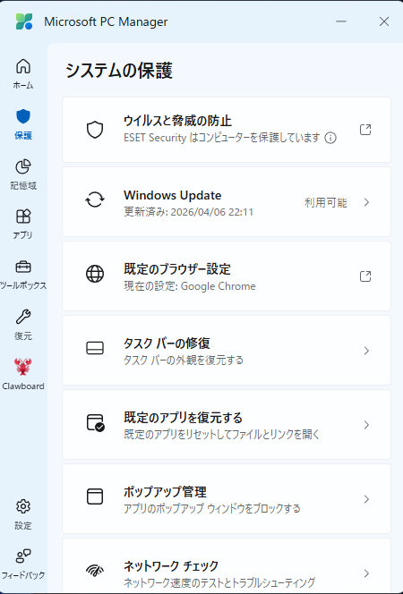Click the Microsoft PC Manager logo icon
Image resolution: width=403 pixels, height=594 pixels.
24,21
